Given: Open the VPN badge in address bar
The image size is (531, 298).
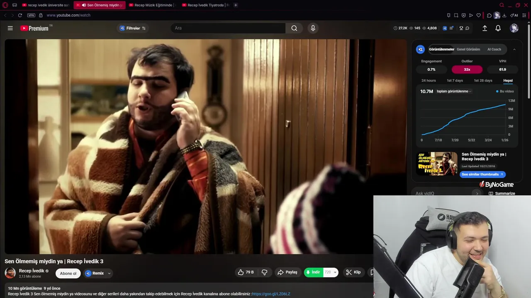Looking at the screenshot, I should [x=31, y=15].
